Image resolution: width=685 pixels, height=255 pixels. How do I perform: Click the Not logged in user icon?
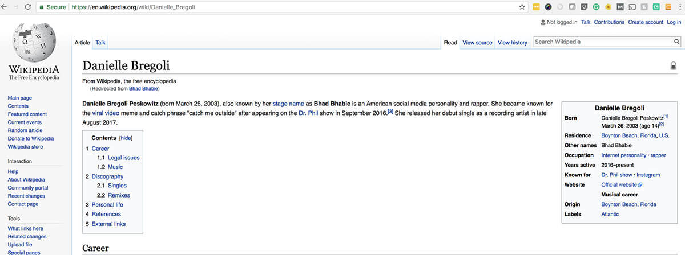543,22
